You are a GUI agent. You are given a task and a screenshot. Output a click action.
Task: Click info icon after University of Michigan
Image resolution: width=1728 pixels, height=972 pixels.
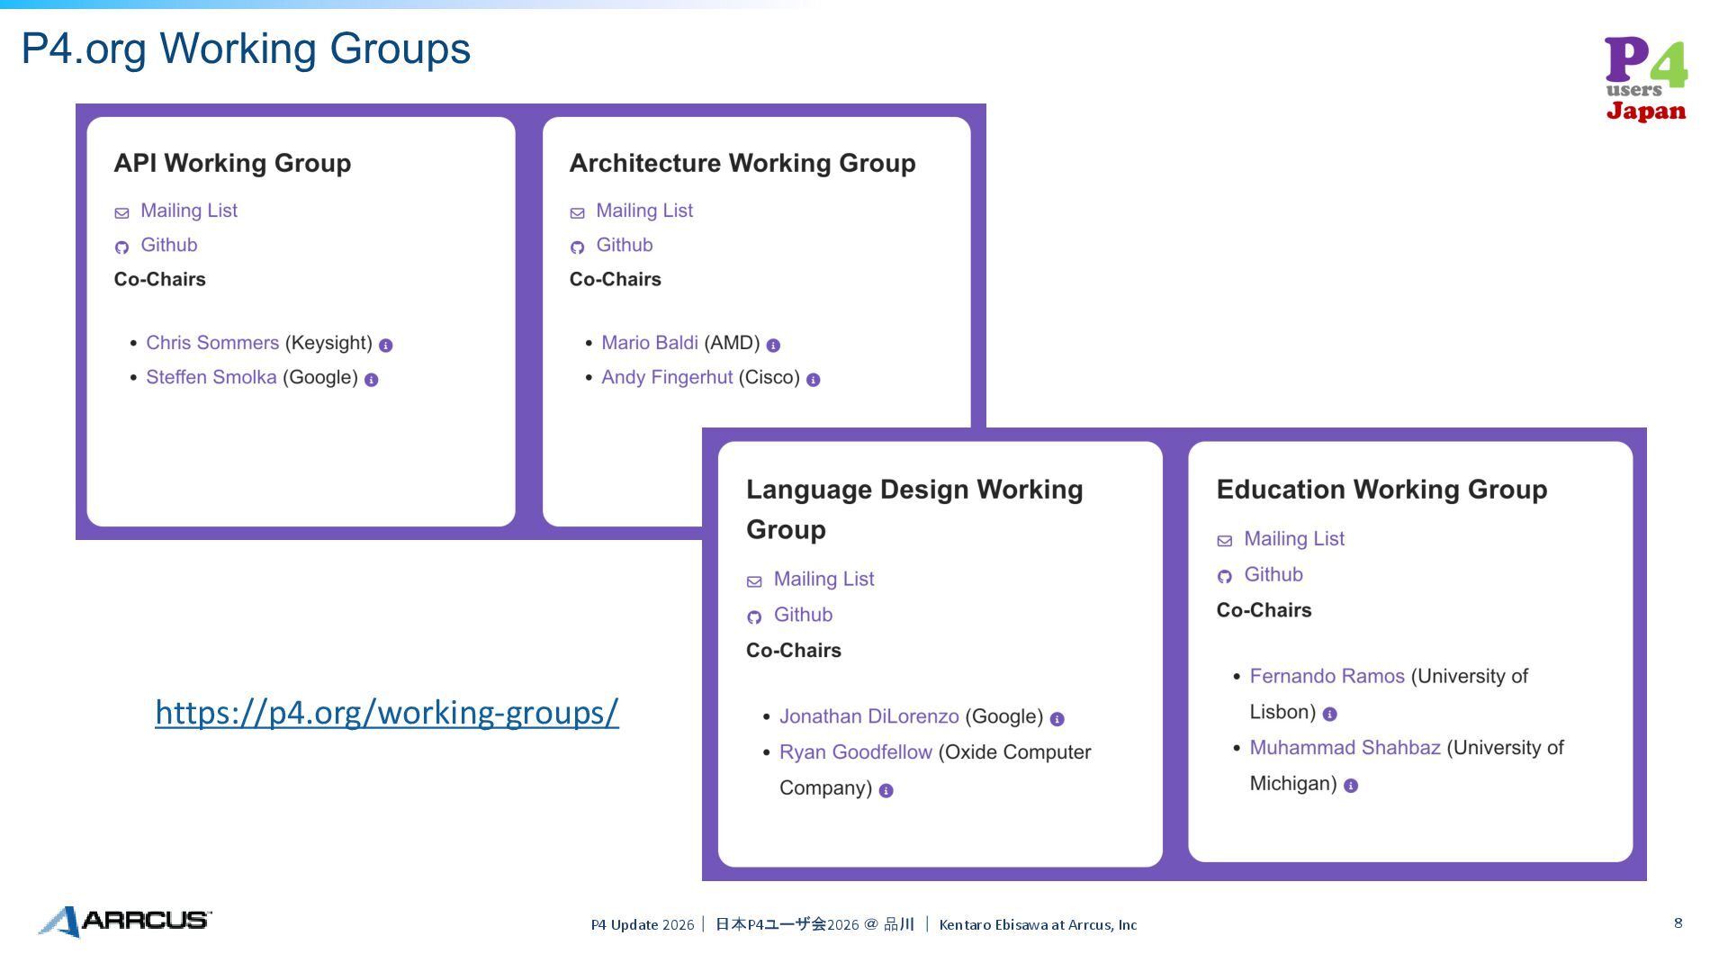tap(1350, 787)
